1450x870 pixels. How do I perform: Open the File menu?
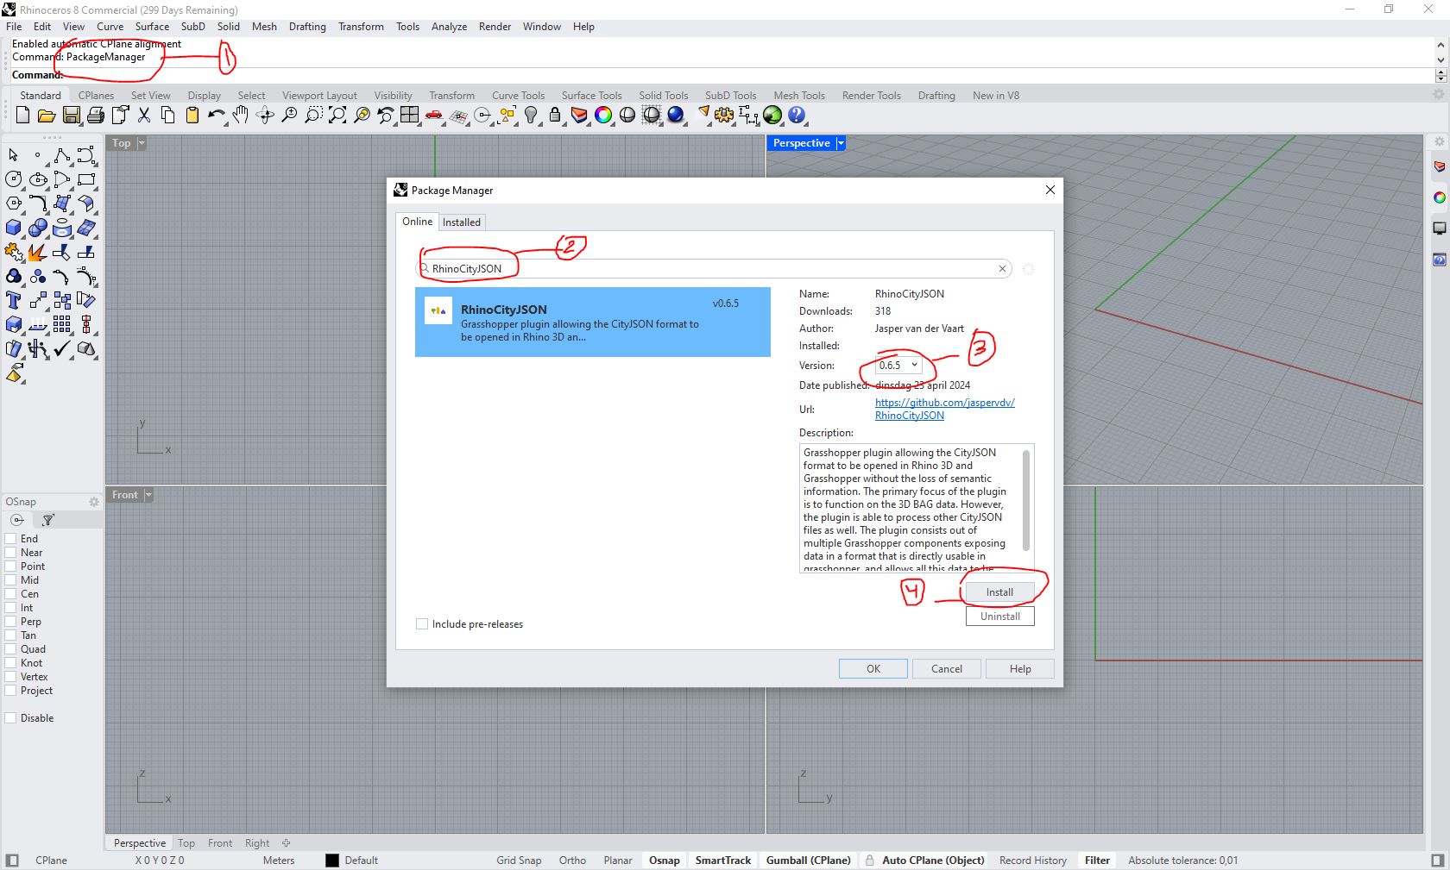pos(14,26)
